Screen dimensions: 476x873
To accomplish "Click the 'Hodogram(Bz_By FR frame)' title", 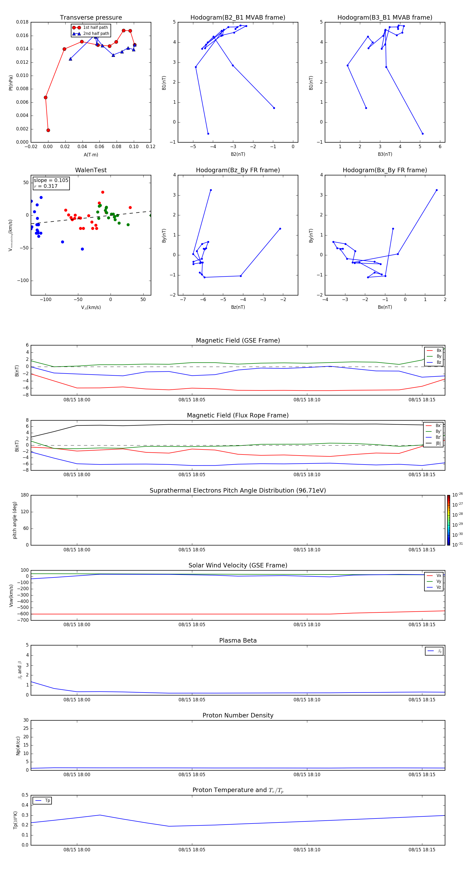I will click(x=238, y=170).
